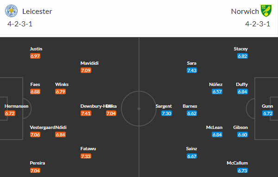This screenshot has width=278, height=177.
Task: Open the Leicester team name link
Action: click(x=37, y=12)
